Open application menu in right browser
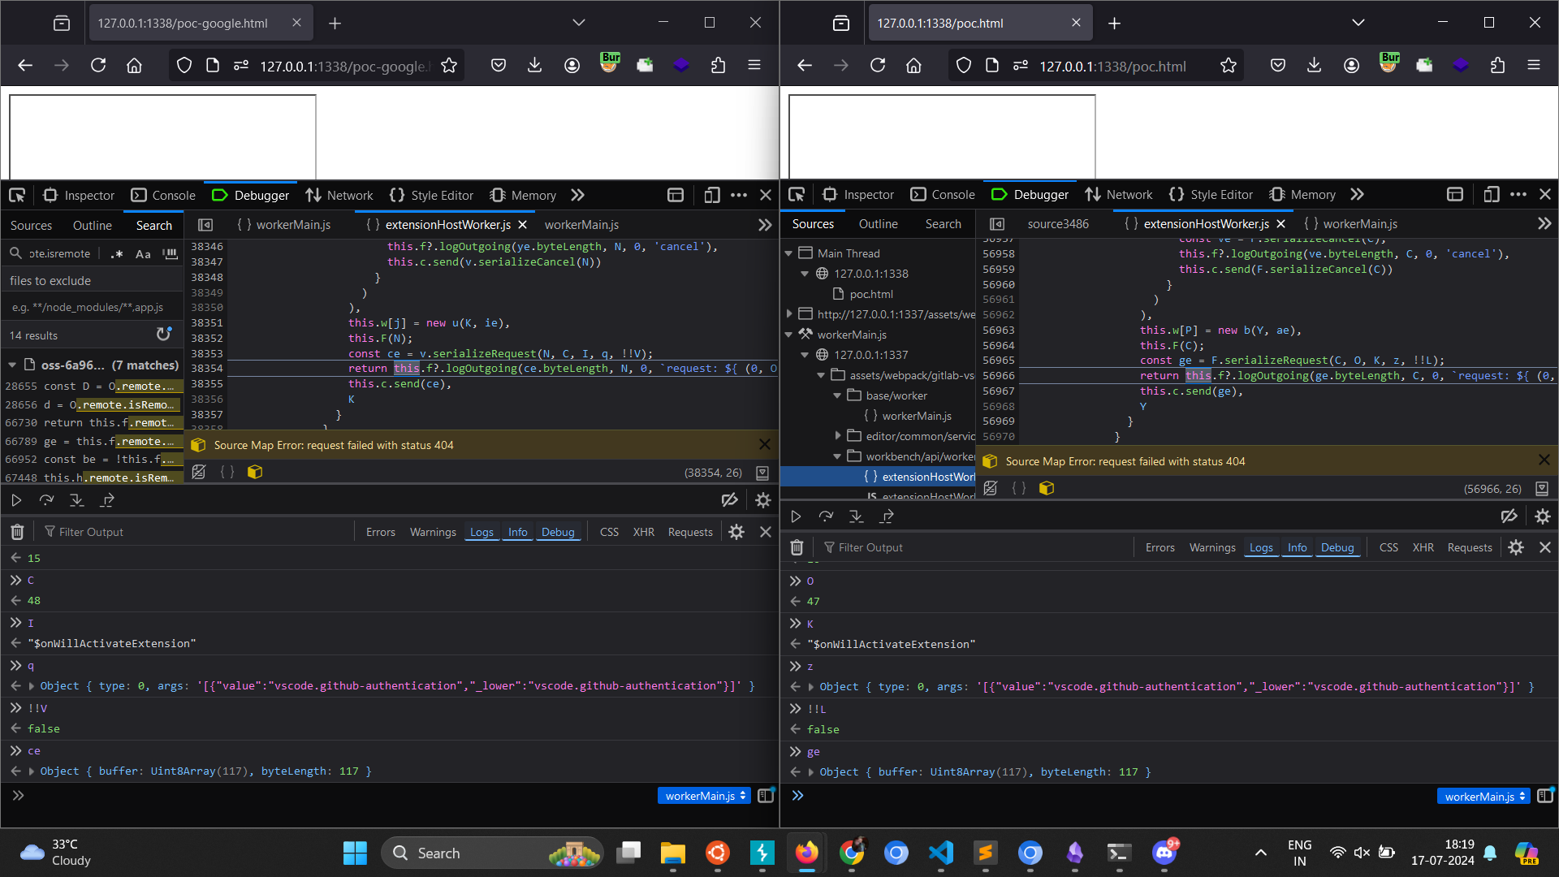Image resolution: width=1559 pixels, height=877 pixels. tap(1534, 66)
